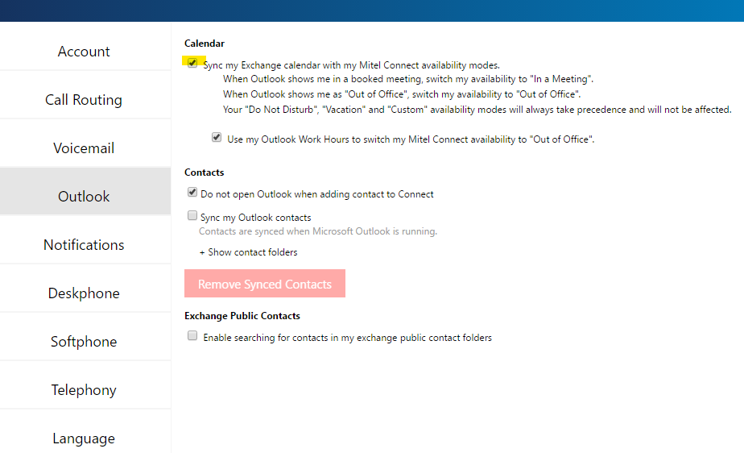The width and height of the screenshot is (744, 453).
Task: Uncheck Sync my Exchange calendar checkbox
Action: (192, 63)
